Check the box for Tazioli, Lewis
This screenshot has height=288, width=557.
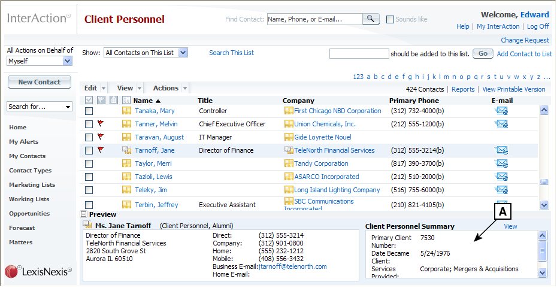tap(89, 177)
